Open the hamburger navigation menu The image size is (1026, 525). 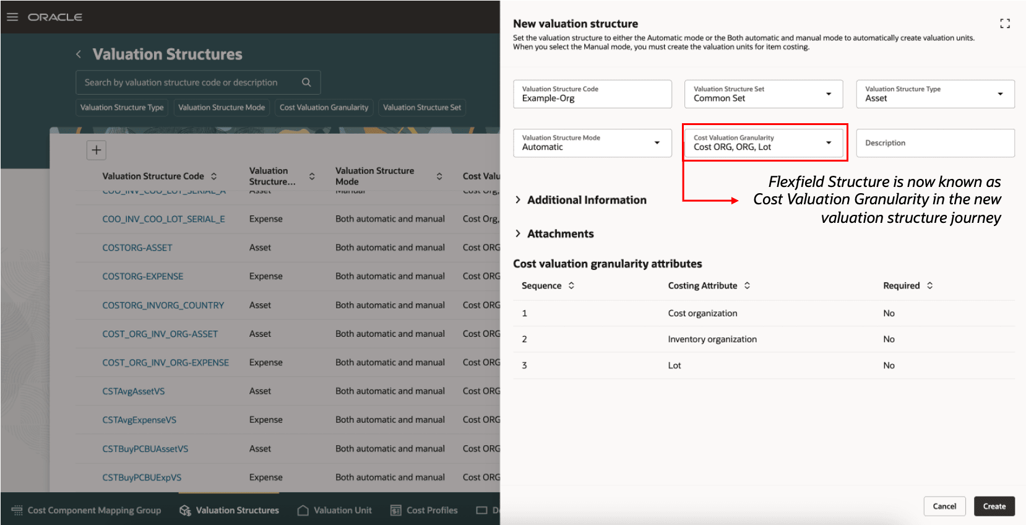tap(12, 17)
